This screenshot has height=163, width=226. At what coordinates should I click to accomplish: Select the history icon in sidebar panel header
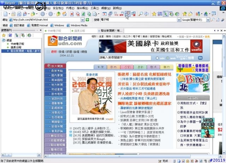[x=29, y=35]
